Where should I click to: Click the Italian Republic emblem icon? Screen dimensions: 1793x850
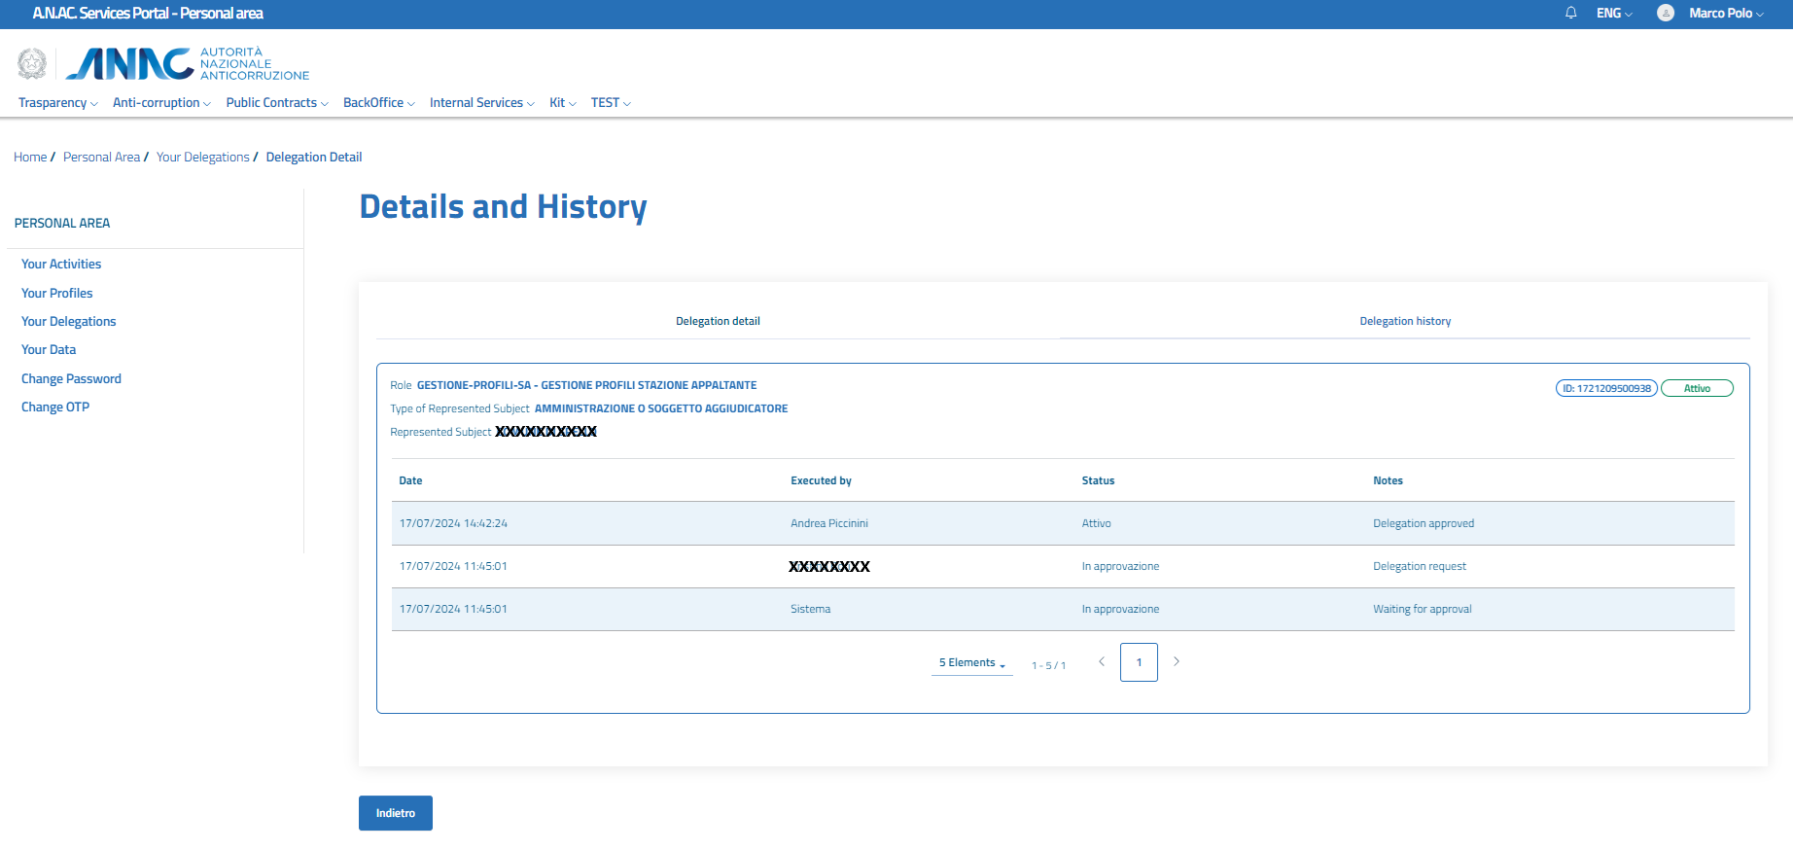click(32, 64)
